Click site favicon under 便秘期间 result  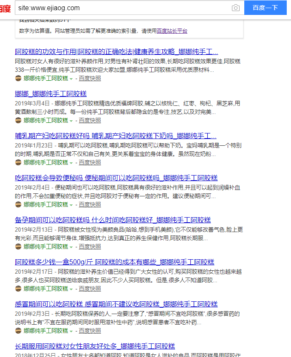pos(18,204)
